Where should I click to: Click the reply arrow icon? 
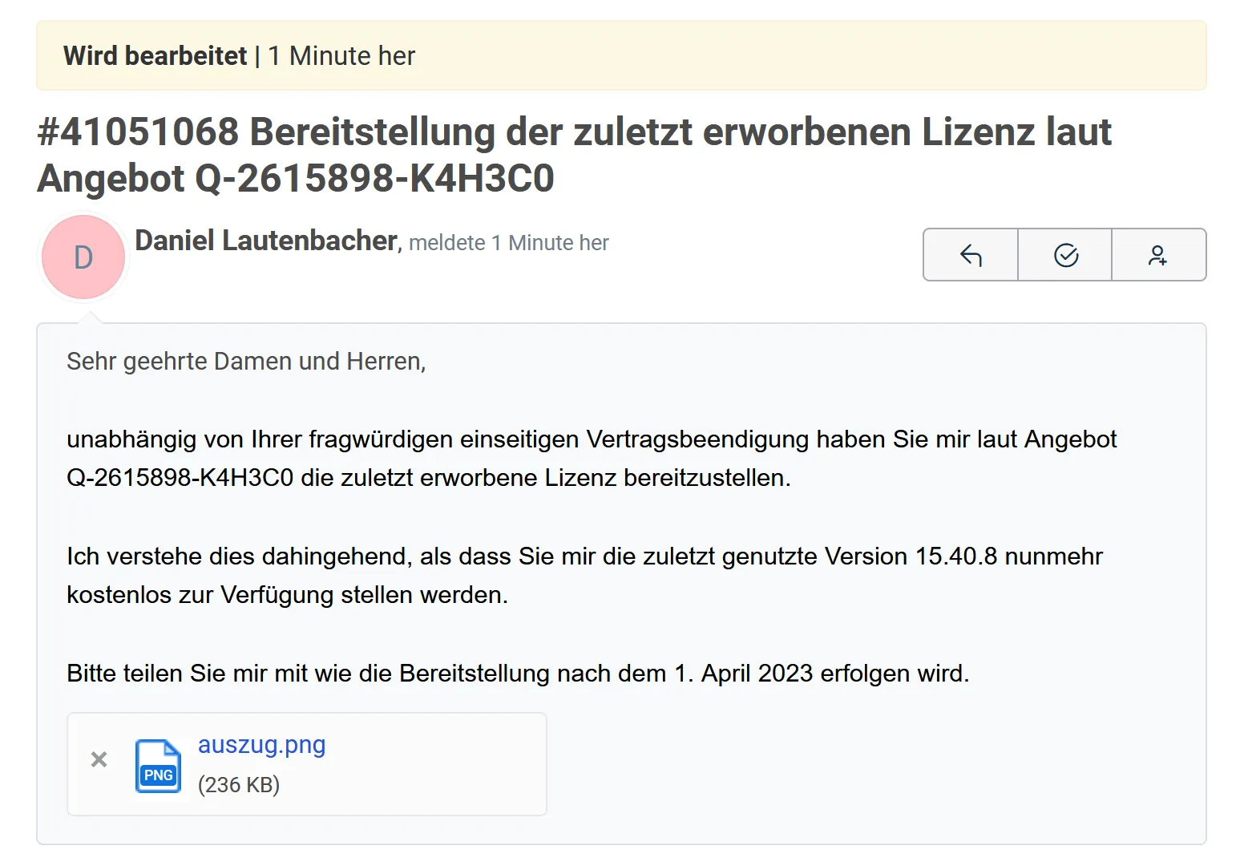(x=971, y=254)
